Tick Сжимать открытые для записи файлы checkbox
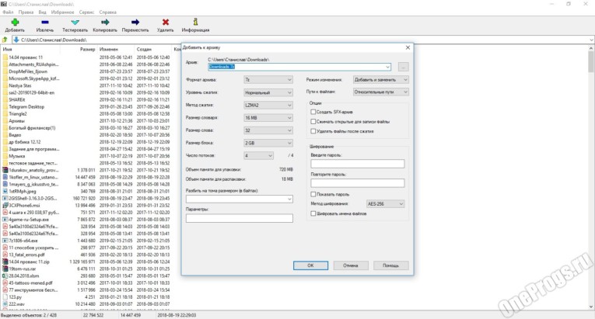 click(x=313, y=122)
